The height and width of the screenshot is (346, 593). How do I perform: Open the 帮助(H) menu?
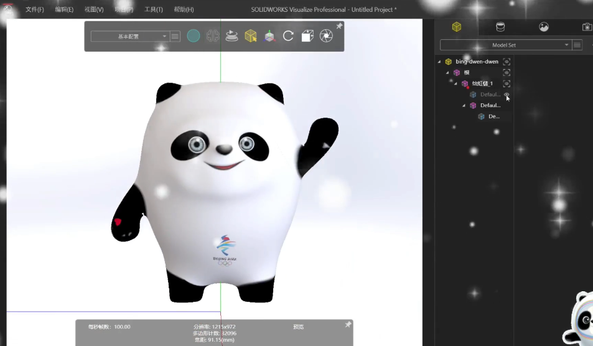[184, 9]
